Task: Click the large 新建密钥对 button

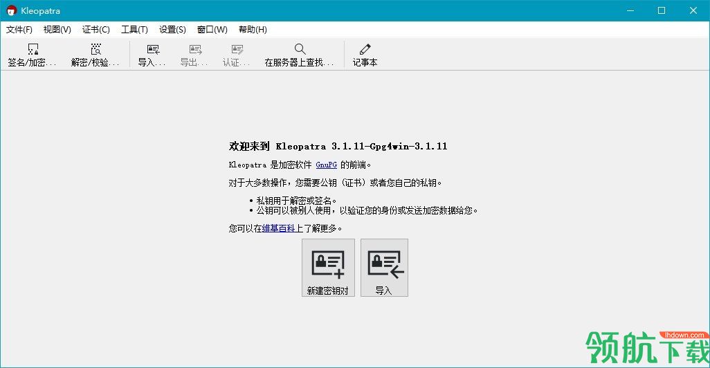Action: coord(328,268)
